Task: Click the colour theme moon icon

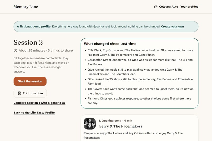Action: coord(156,7)
